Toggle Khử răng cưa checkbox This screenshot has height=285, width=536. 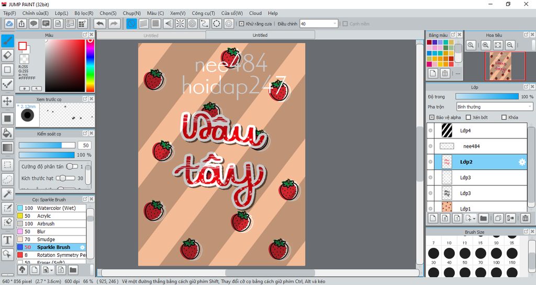click(x=241, y=24)
